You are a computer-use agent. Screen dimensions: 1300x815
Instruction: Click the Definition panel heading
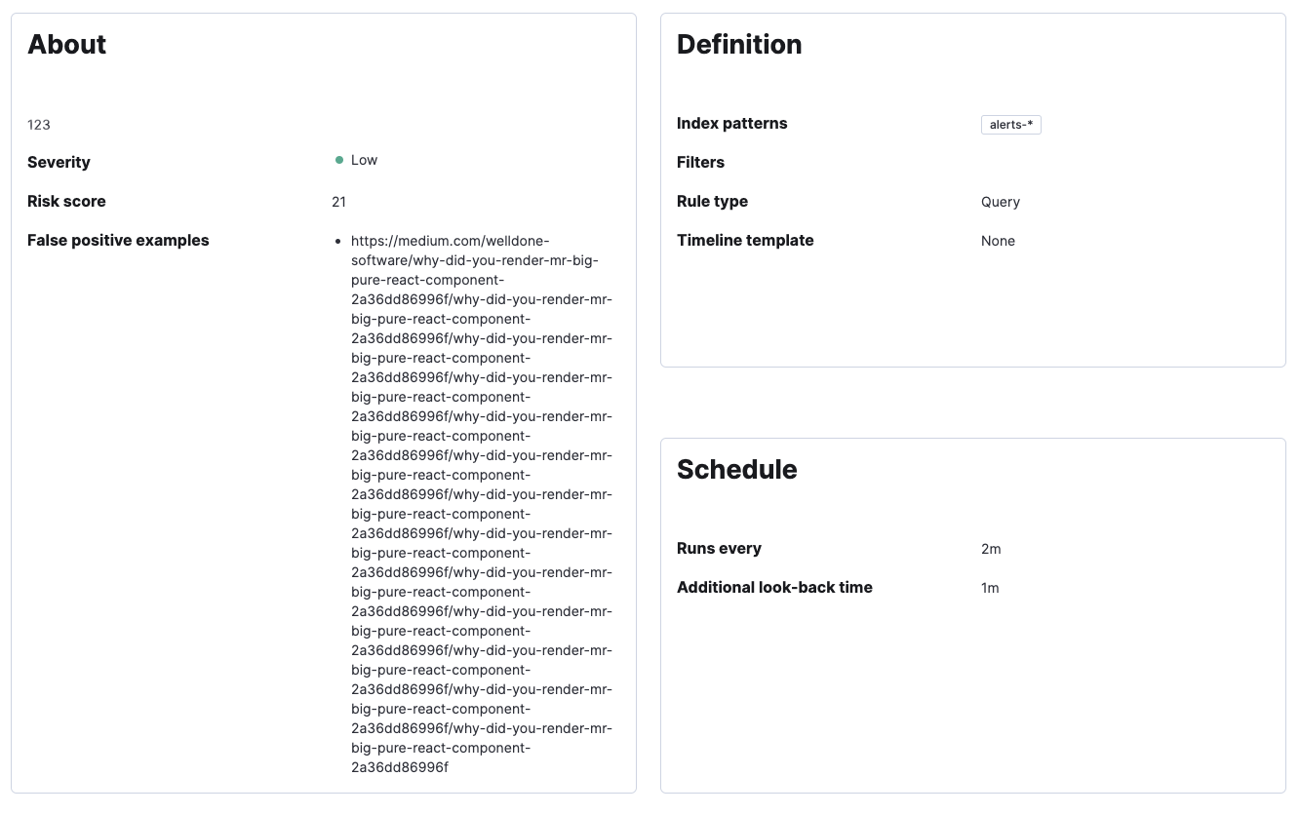[739, 45]
